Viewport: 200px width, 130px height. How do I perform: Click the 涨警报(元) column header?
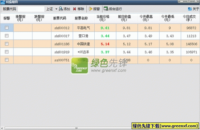click(x=23, y=18)
